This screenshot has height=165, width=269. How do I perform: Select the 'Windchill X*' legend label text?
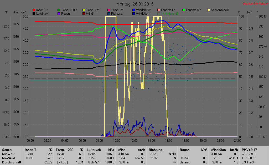tap(143, 10)
